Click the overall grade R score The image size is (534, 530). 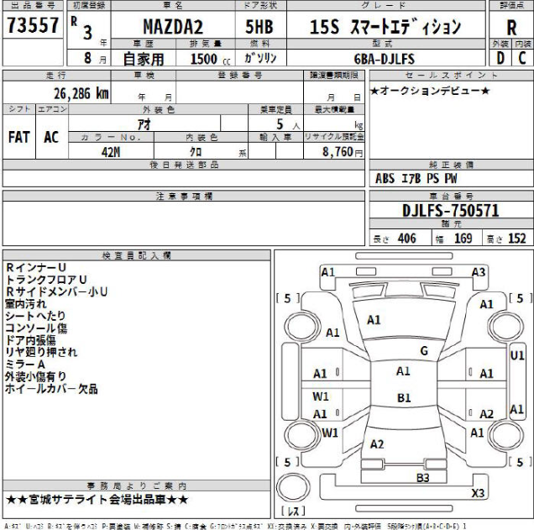[x=512, y=27]
